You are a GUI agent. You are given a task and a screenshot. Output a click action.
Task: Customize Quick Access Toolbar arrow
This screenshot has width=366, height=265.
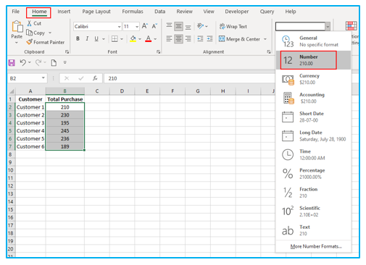click(65, 62)
